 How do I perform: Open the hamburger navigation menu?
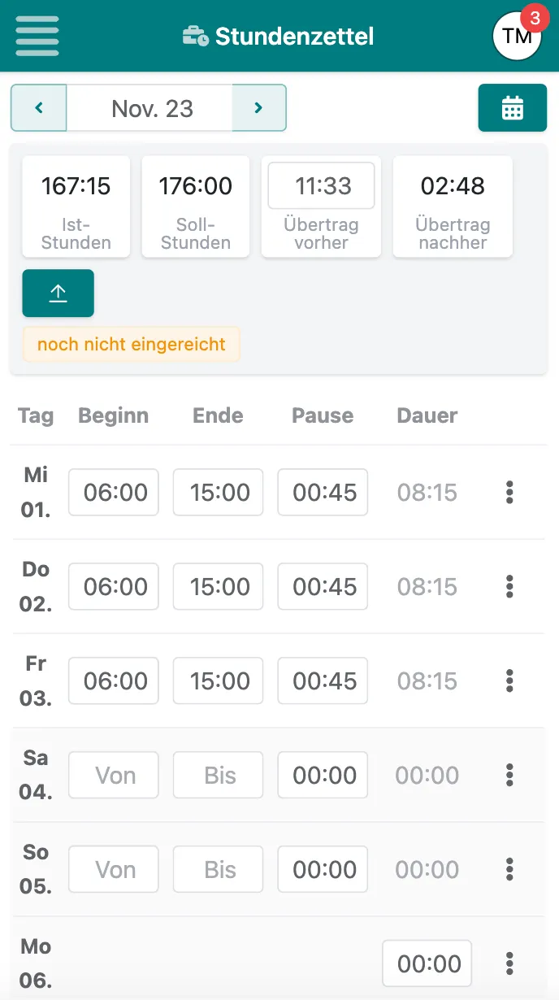pos(37,35)
